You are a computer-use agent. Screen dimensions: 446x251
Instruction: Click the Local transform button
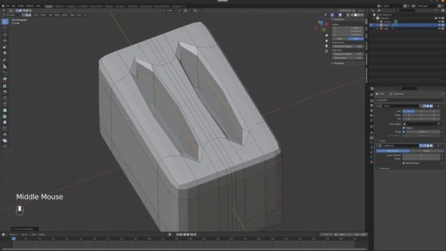tap(355, 39)
